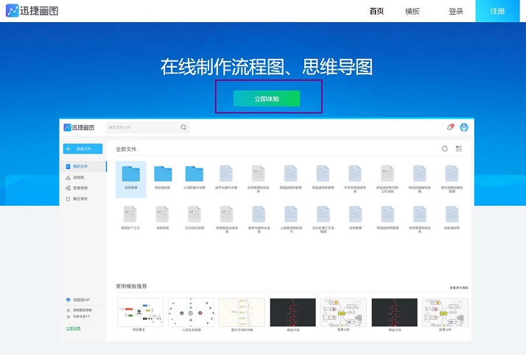526x355 pixels.
Task: Open the 电商物流仓储流程 file
Action: (227, 219)
